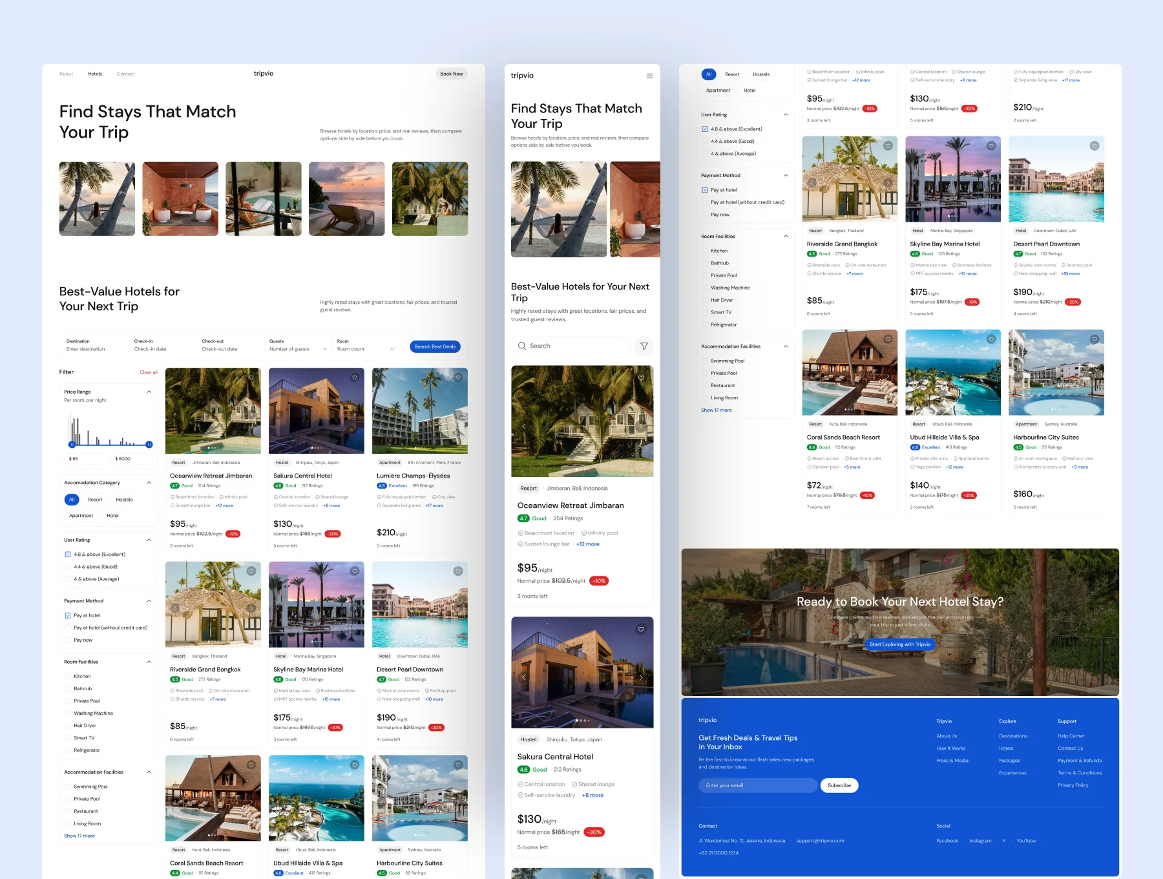The width and height of the screenshot is (1163, 879).
Task: Heart Desert Pearl Downtown in footer mockup
Action: click(1095, 146)
